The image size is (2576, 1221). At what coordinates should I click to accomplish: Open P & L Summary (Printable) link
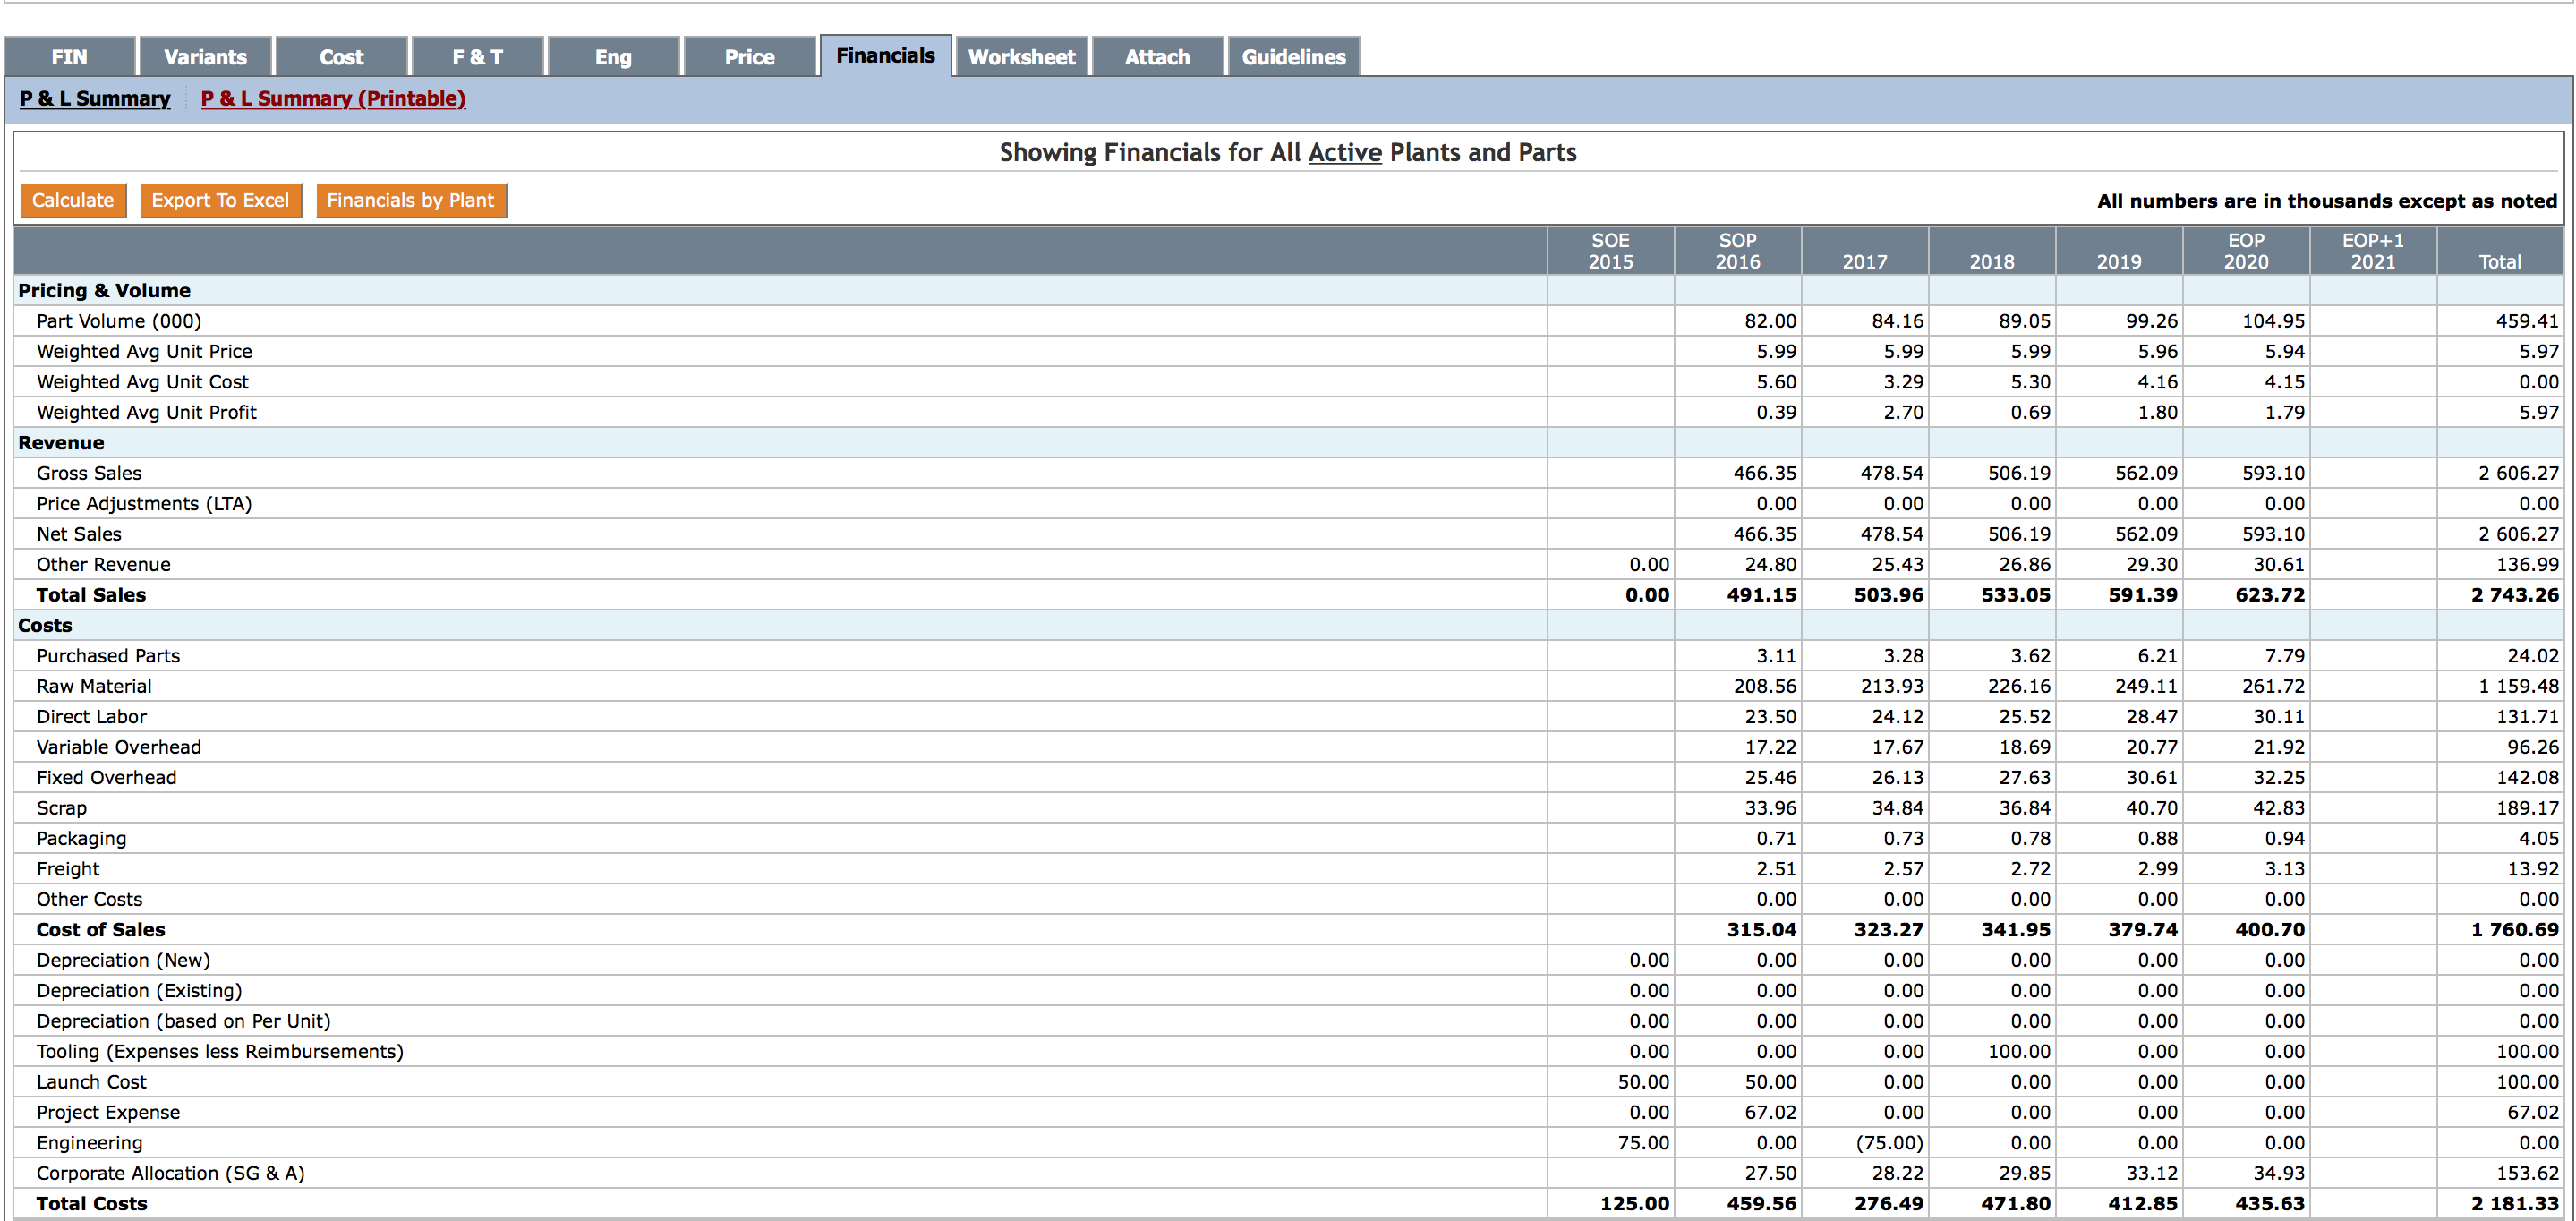pos(333,98)
